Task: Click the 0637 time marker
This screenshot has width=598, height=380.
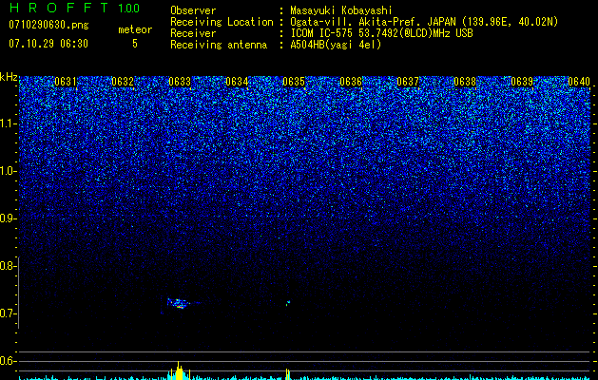Action: 408,82
